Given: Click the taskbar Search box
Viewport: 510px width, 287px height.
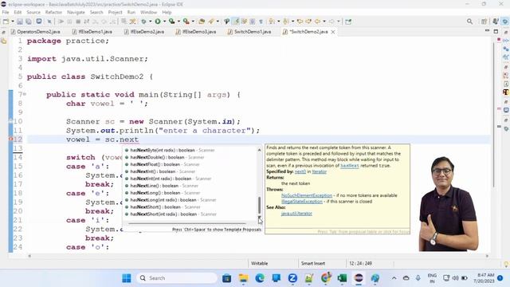Looking at the screenshot, I should pos(177,278).
